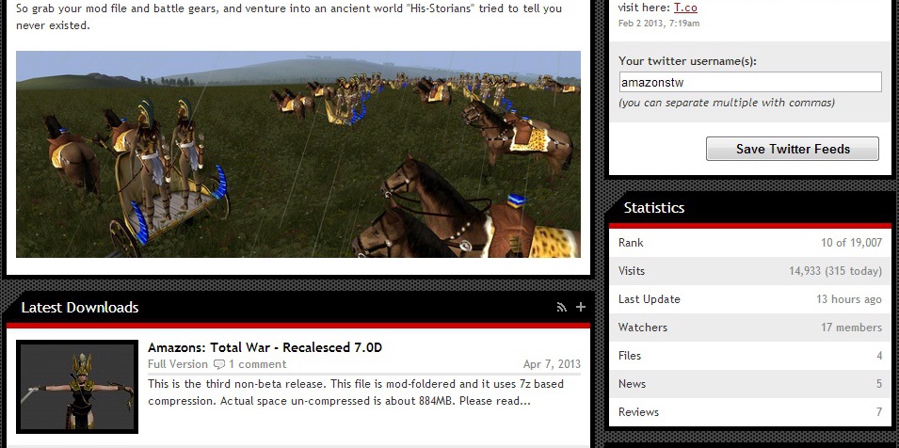This screenshot has width=899, height=448.
Task: Click the Files label in Statistics
Action: pos(630,356)
